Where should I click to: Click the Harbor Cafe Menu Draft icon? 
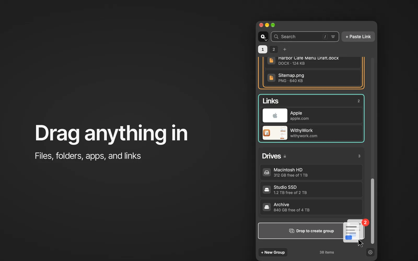[271, 61]
